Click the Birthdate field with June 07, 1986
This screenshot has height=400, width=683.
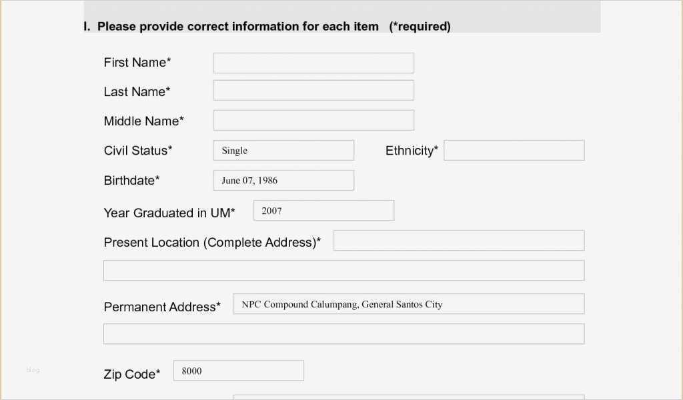(x=283, y=181)
